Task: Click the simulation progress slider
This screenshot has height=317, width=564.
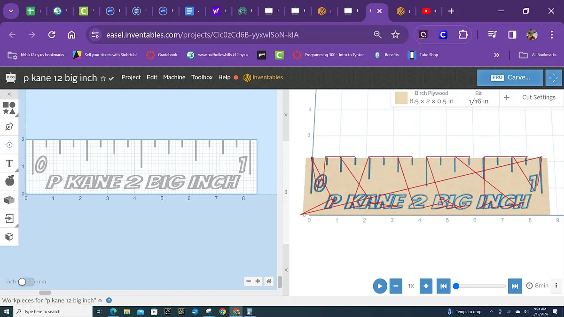Action: (x=479, y=286)
